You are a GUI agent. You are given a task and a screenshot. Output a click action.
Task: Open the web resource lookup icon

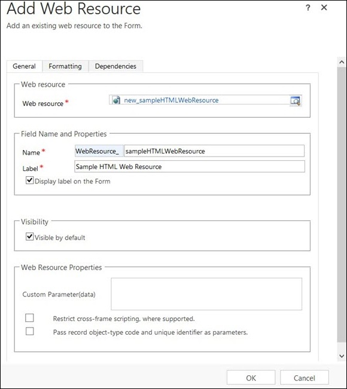pos(296,101)
